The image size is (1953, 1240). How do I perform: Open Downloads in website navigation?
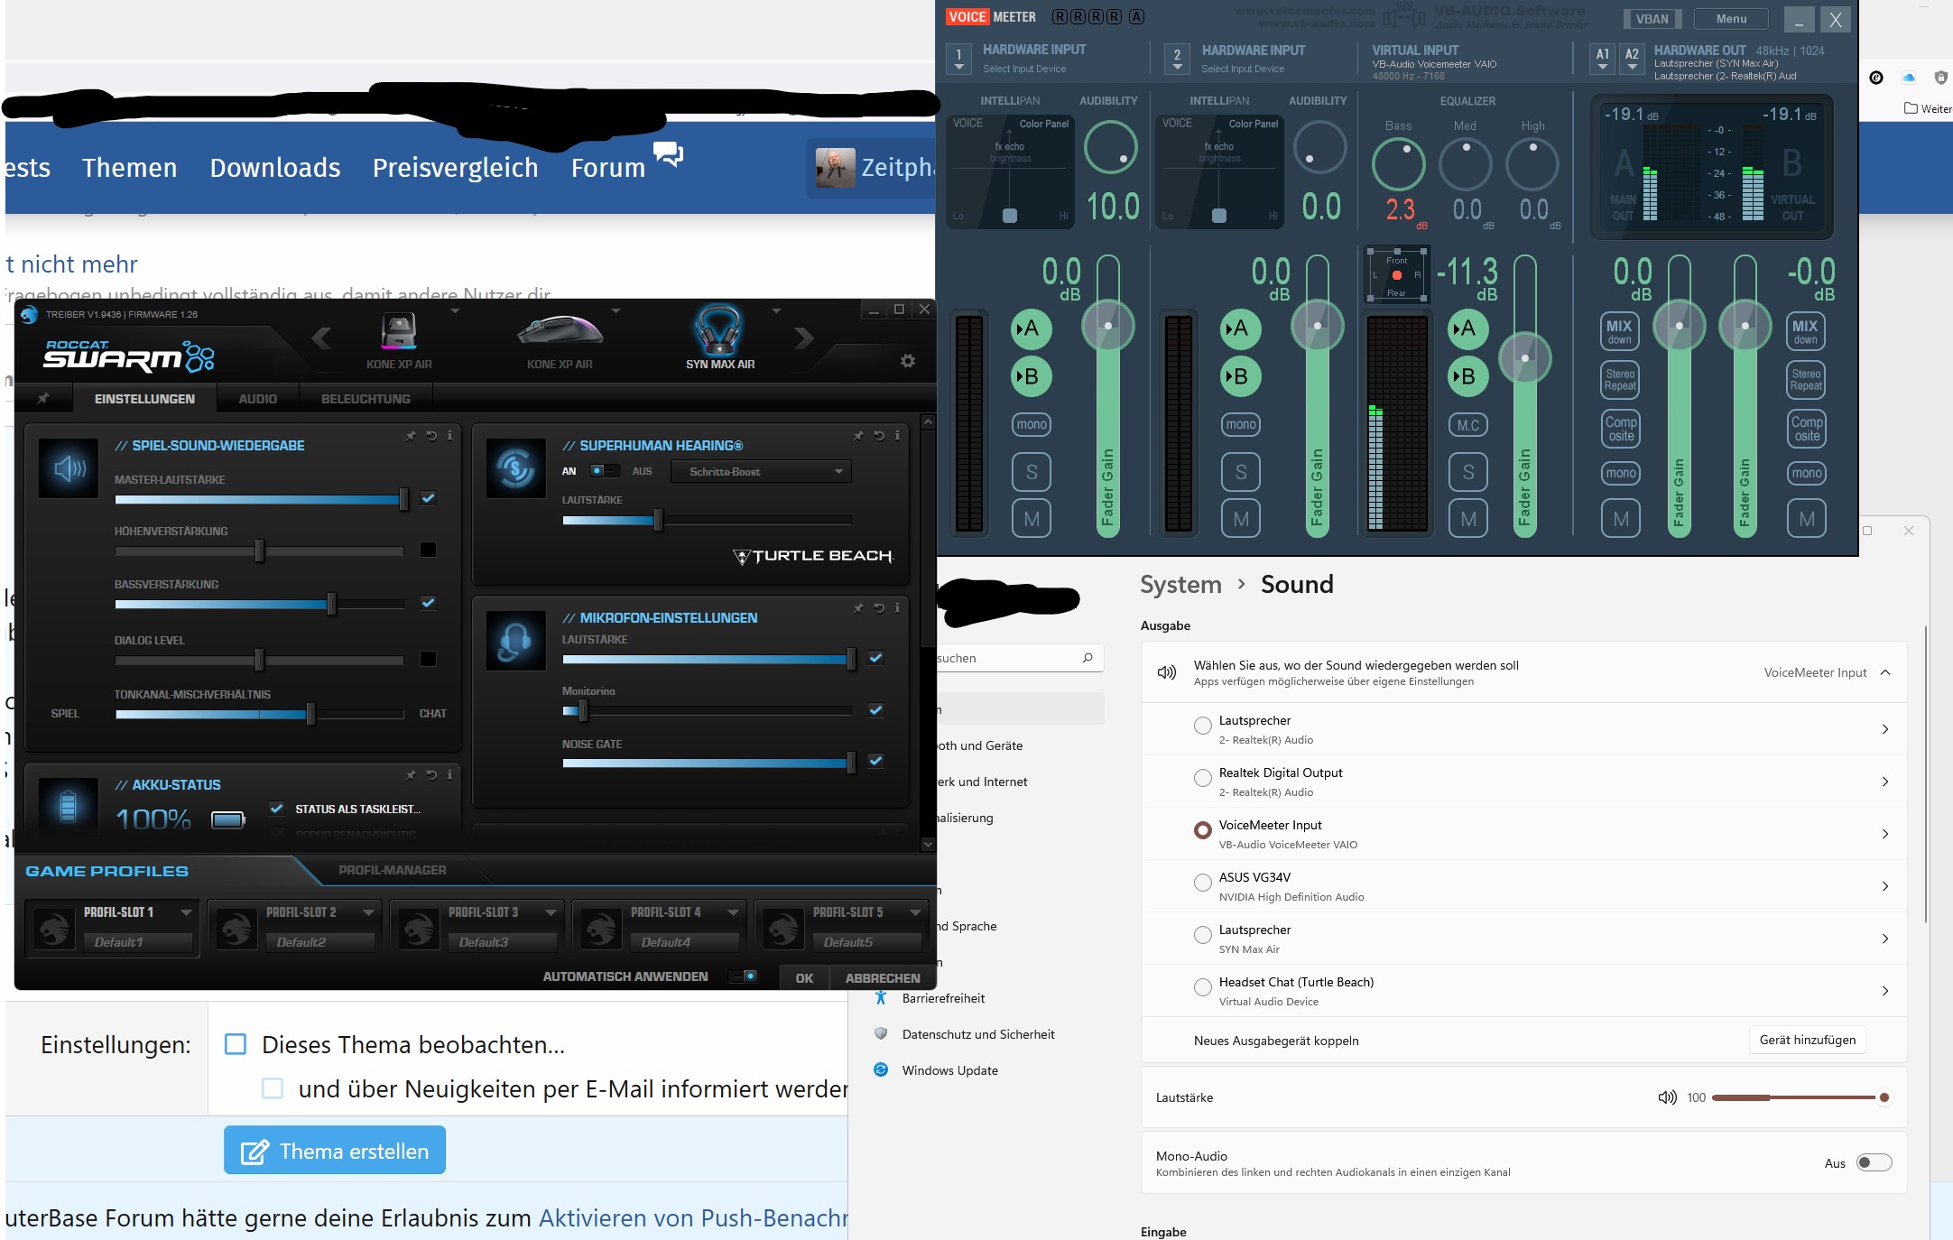pyautogui.click(x=275, y=168)
